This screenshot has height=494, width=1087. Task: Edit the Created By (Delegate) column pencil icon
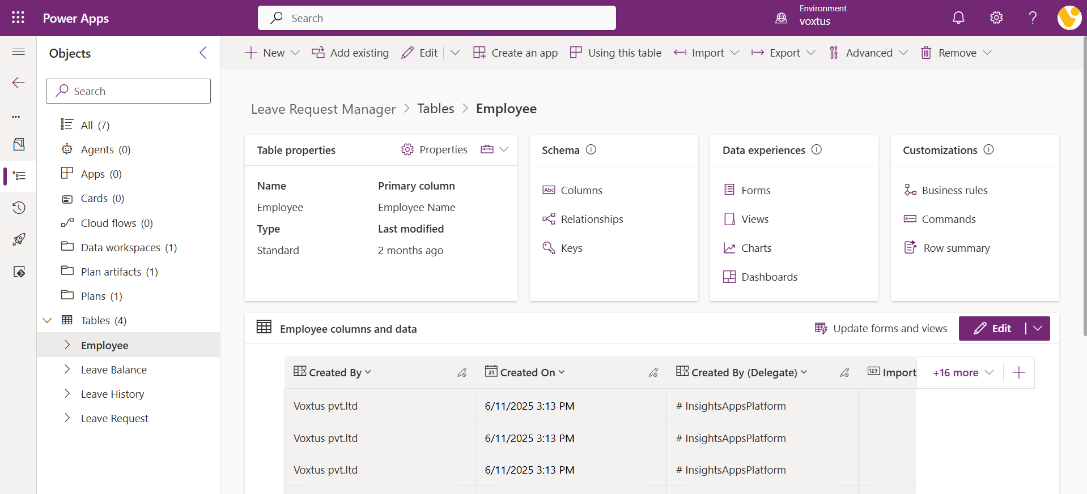pos(844,372)
